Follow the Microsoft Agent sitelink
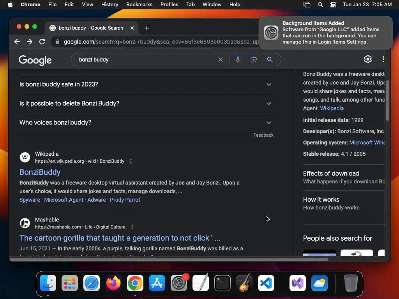This screenshot has height=299, width=399. (64, 200)
